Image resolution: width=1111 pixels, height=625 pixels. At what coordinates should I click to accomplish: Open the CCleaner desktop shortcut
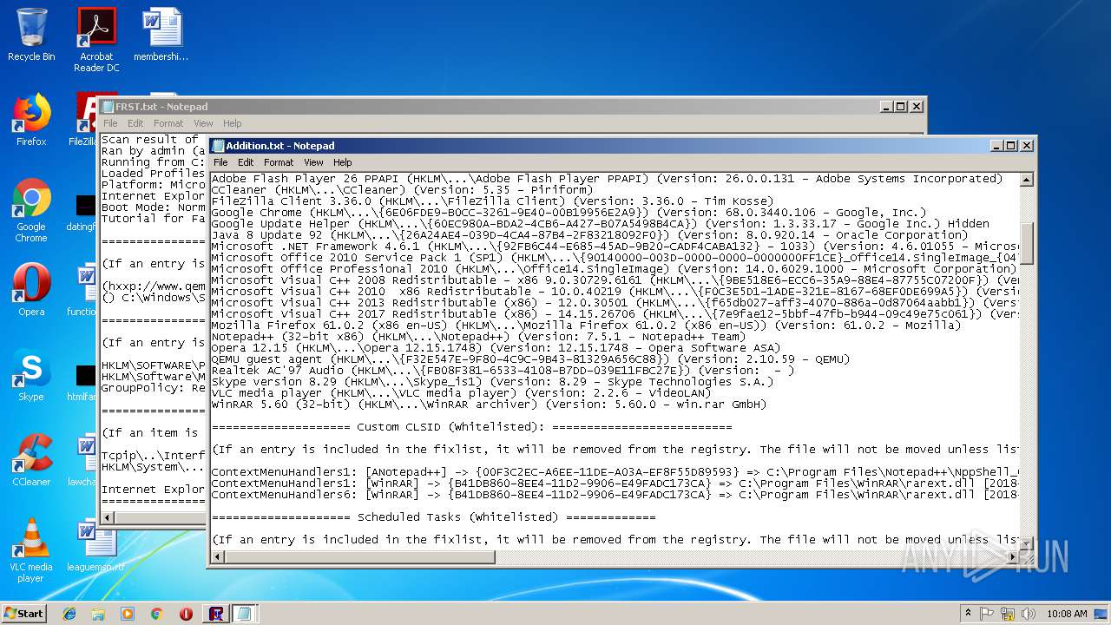coord(31,459)
